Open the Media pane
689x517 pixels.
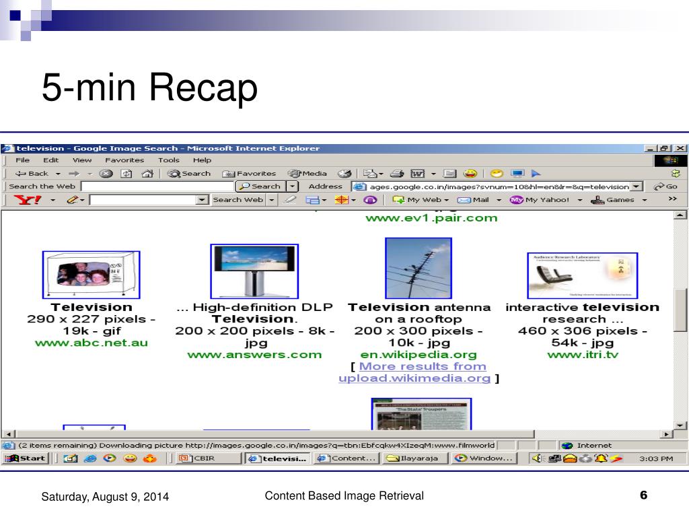tap(307, 174)
